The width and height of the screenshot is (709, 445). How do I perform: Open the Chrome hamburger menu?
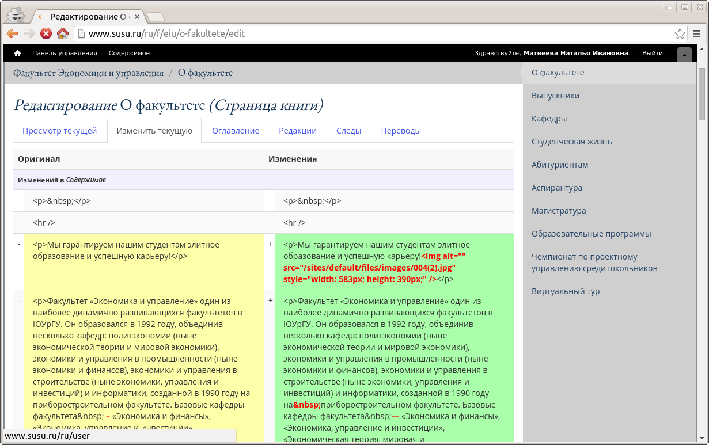click(x=697, y=33)
